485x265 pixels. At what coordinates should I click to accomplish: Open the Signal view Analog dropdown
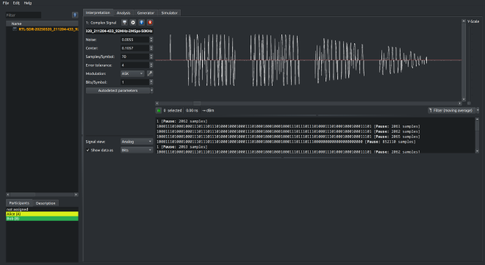[x=137, y=142]
